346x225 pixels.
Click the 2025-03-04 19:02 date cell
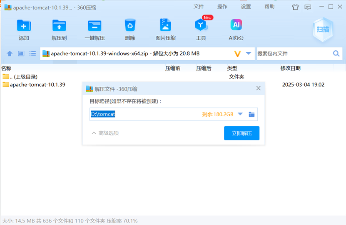tap(303, 85)
